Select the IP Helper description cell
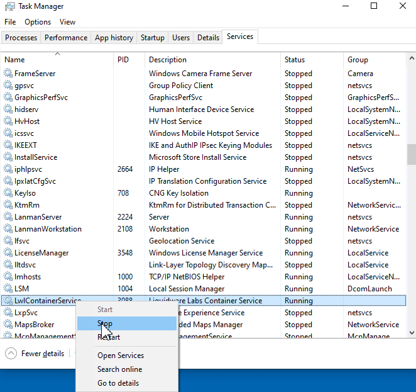Screen dimensions: 416x392 coord(164,169)
